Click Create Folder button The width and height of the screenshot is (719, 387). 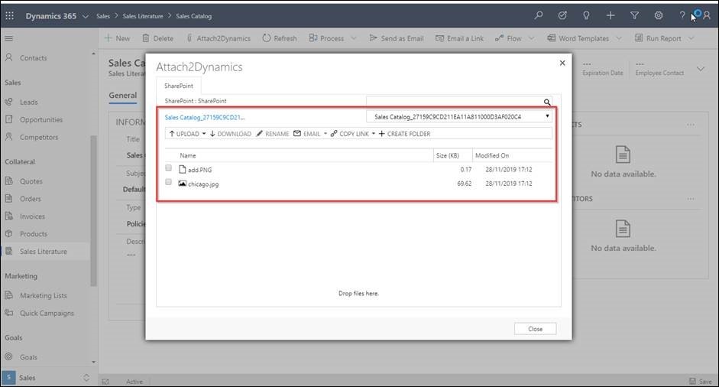[x=404, y=134]
